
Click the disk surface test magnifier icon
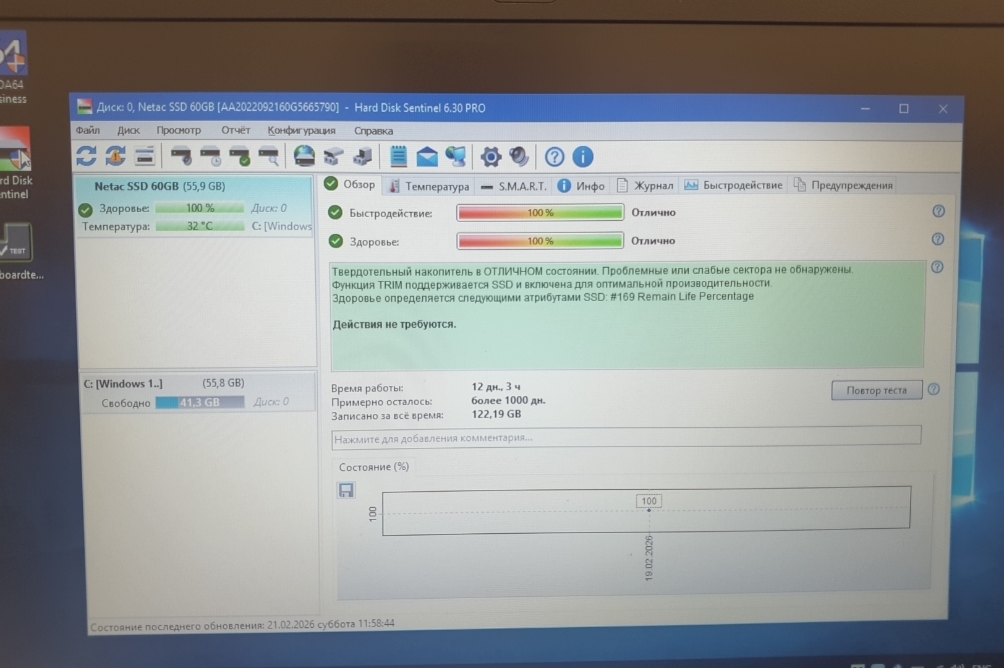click(269, 156)
